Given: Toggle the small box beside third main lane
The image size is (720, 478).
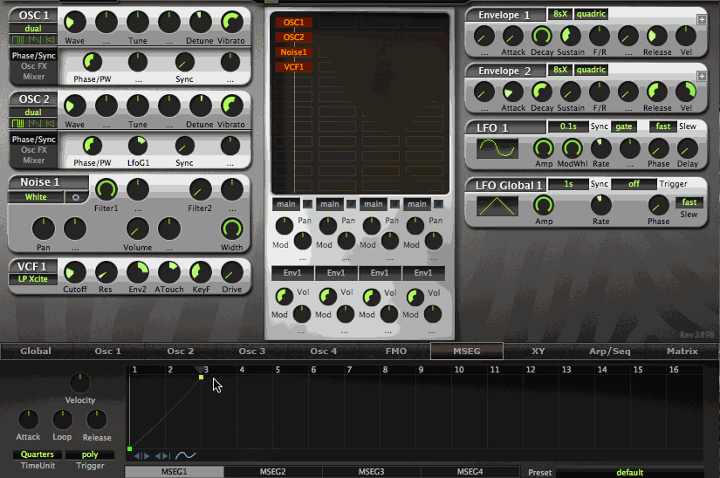Looking at the screenshot, I should (394, 204).
